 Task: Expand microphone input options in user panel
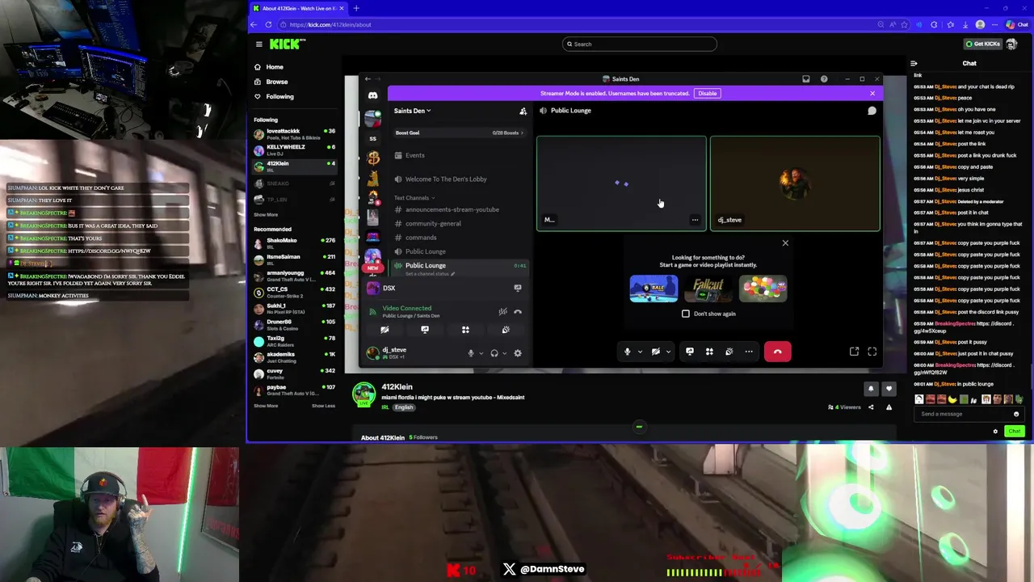click(x=481, y=353)
